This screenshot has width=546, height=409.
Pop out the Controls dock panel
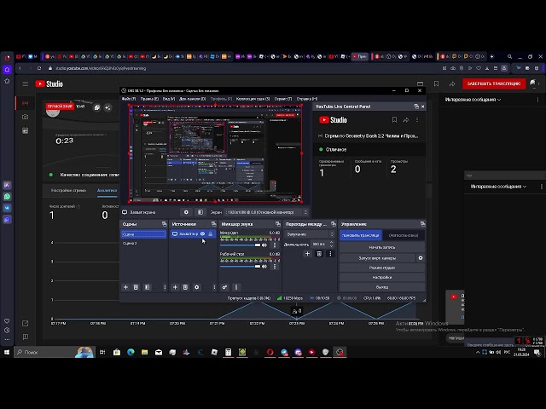pos(422,224)
